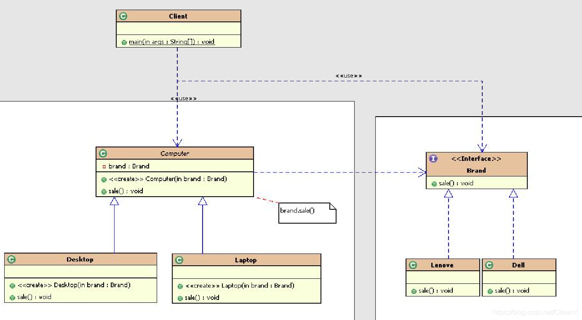The height and width of the screenshot is (320, 582).
Task: Click the Lenove class icon
Action: click(413, 265)
